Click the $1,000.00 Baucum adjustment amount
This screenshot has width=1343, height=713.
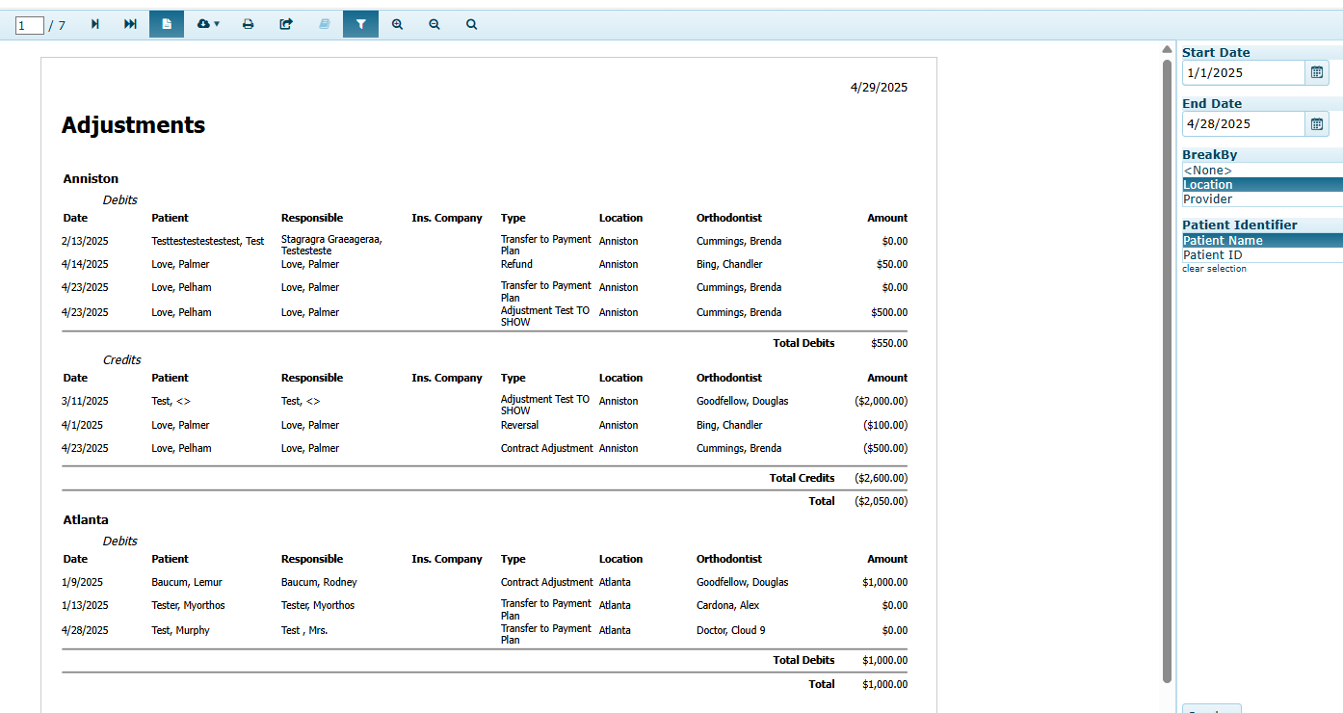pyautogui.click(x=884, y=582)
